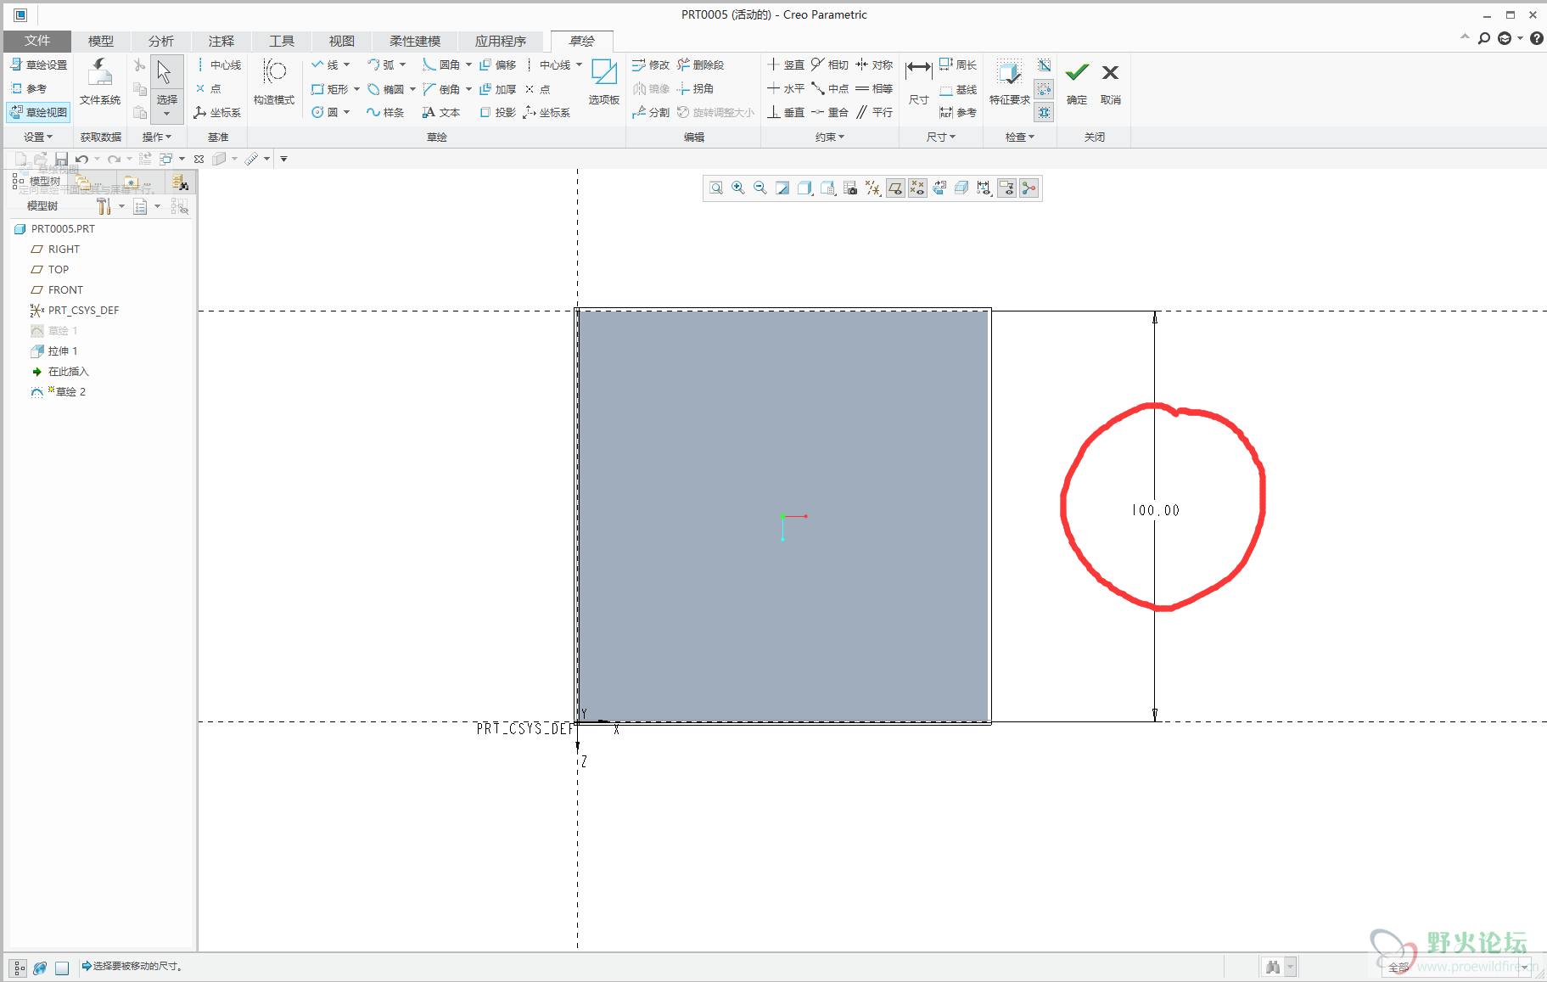This screenshot has width=1547, height=982.
Task: Click the 文件系统 button
Action: (100, 81)
